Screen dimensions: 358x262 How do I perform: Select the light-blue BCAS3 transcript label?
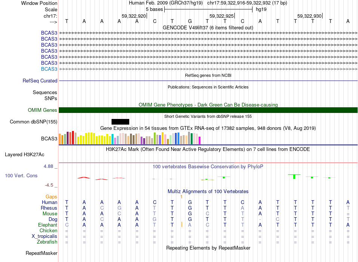[x=49, y=69]
